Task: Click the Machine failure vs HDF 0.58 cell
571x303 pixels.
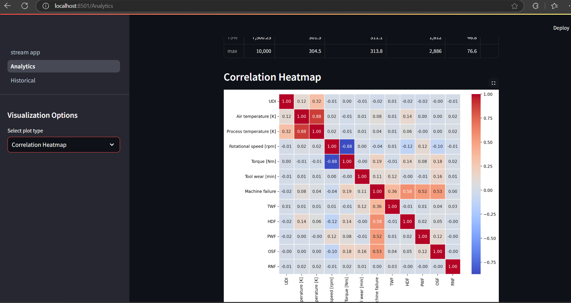Action: tap(408, 191)
